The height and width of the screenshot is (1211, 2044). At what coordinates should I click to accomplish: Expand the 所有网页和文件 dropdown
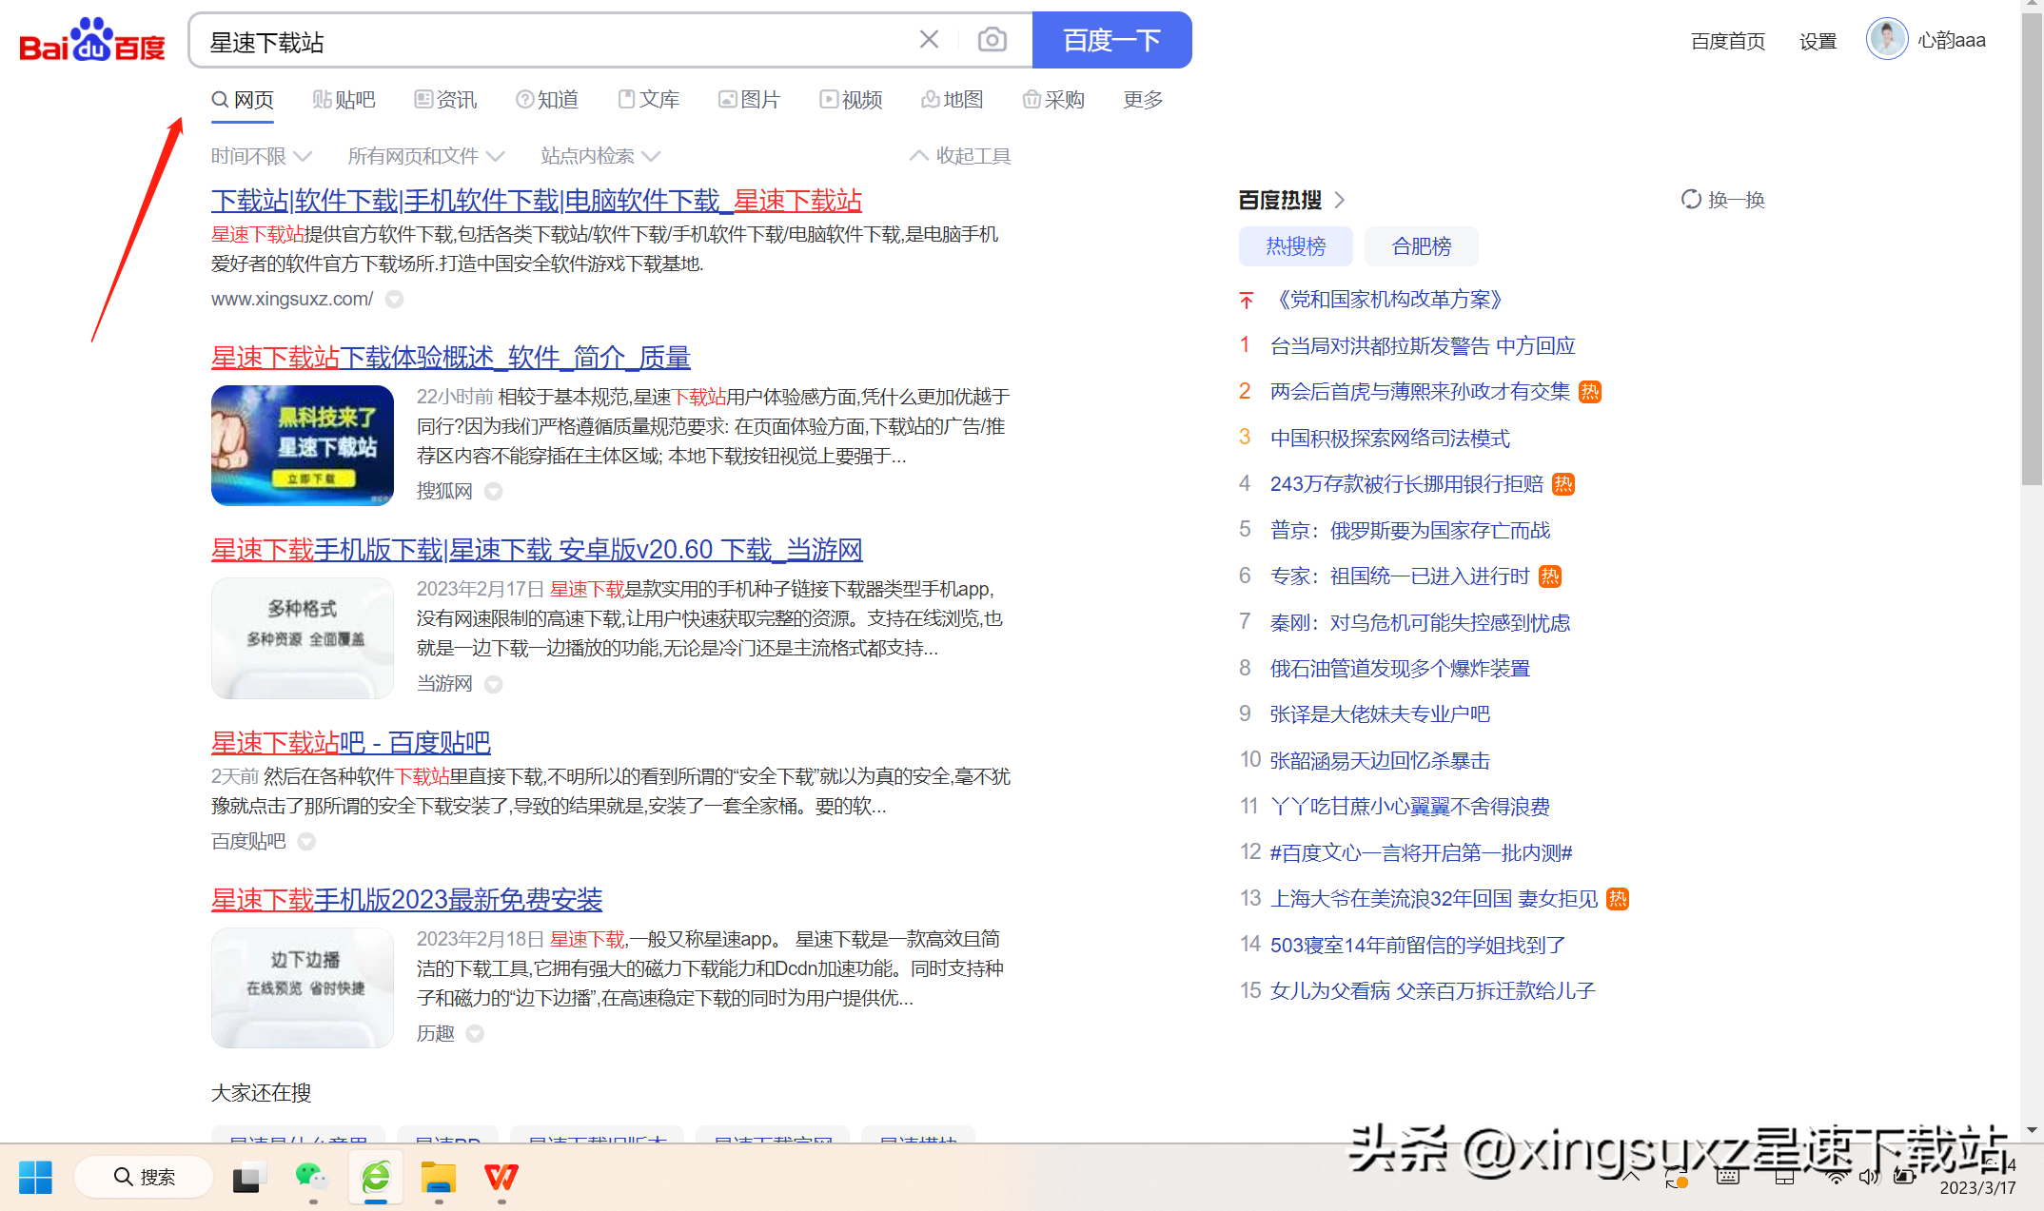click(425, 156)
